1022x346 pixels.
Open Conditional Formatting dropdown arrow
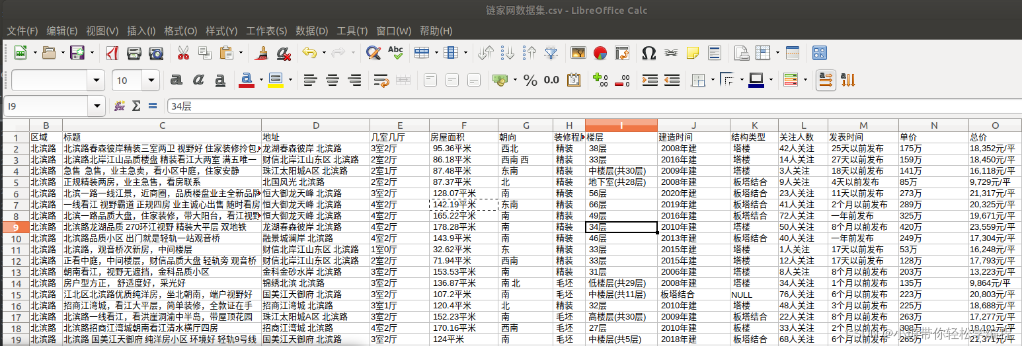pos(805,81)
